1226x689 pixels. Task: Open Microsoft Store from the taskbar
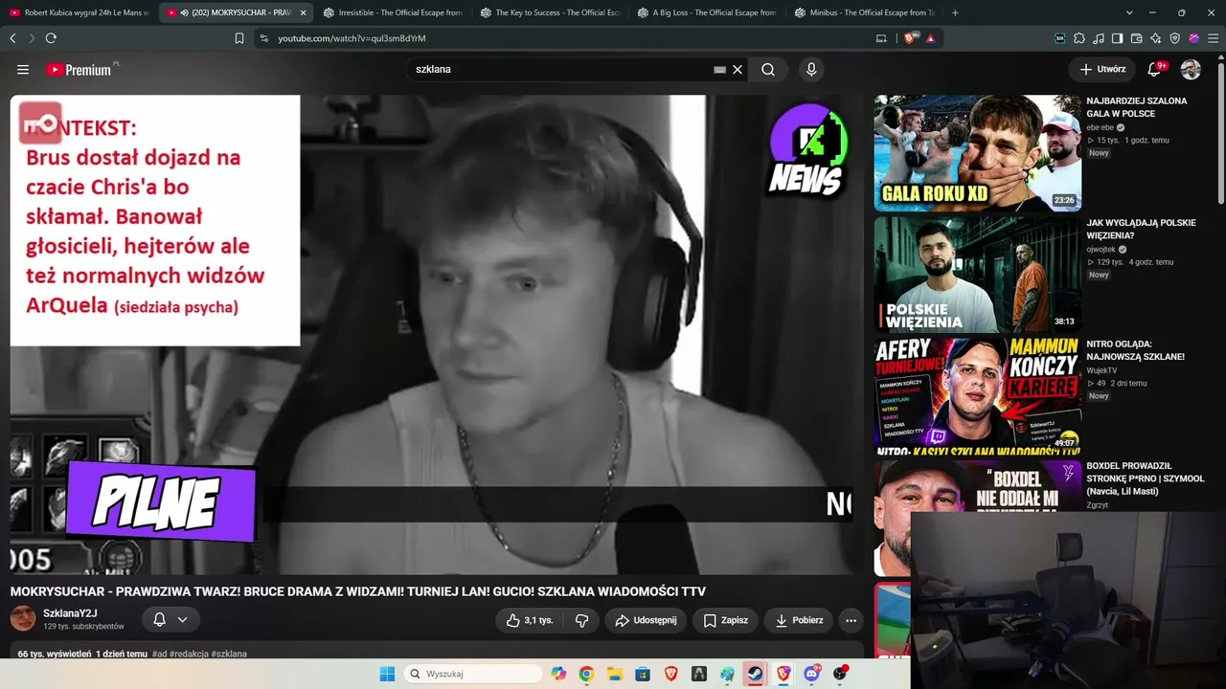643,674
